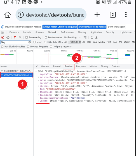Open browser three-dot menu
The width and height of the screenshot is (136, 156).
[x=126, y=15]
